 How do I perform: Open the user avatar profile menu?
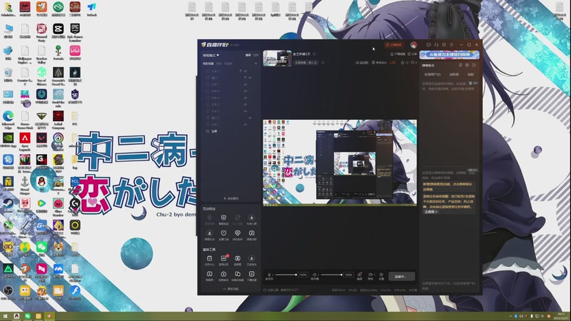414,45
